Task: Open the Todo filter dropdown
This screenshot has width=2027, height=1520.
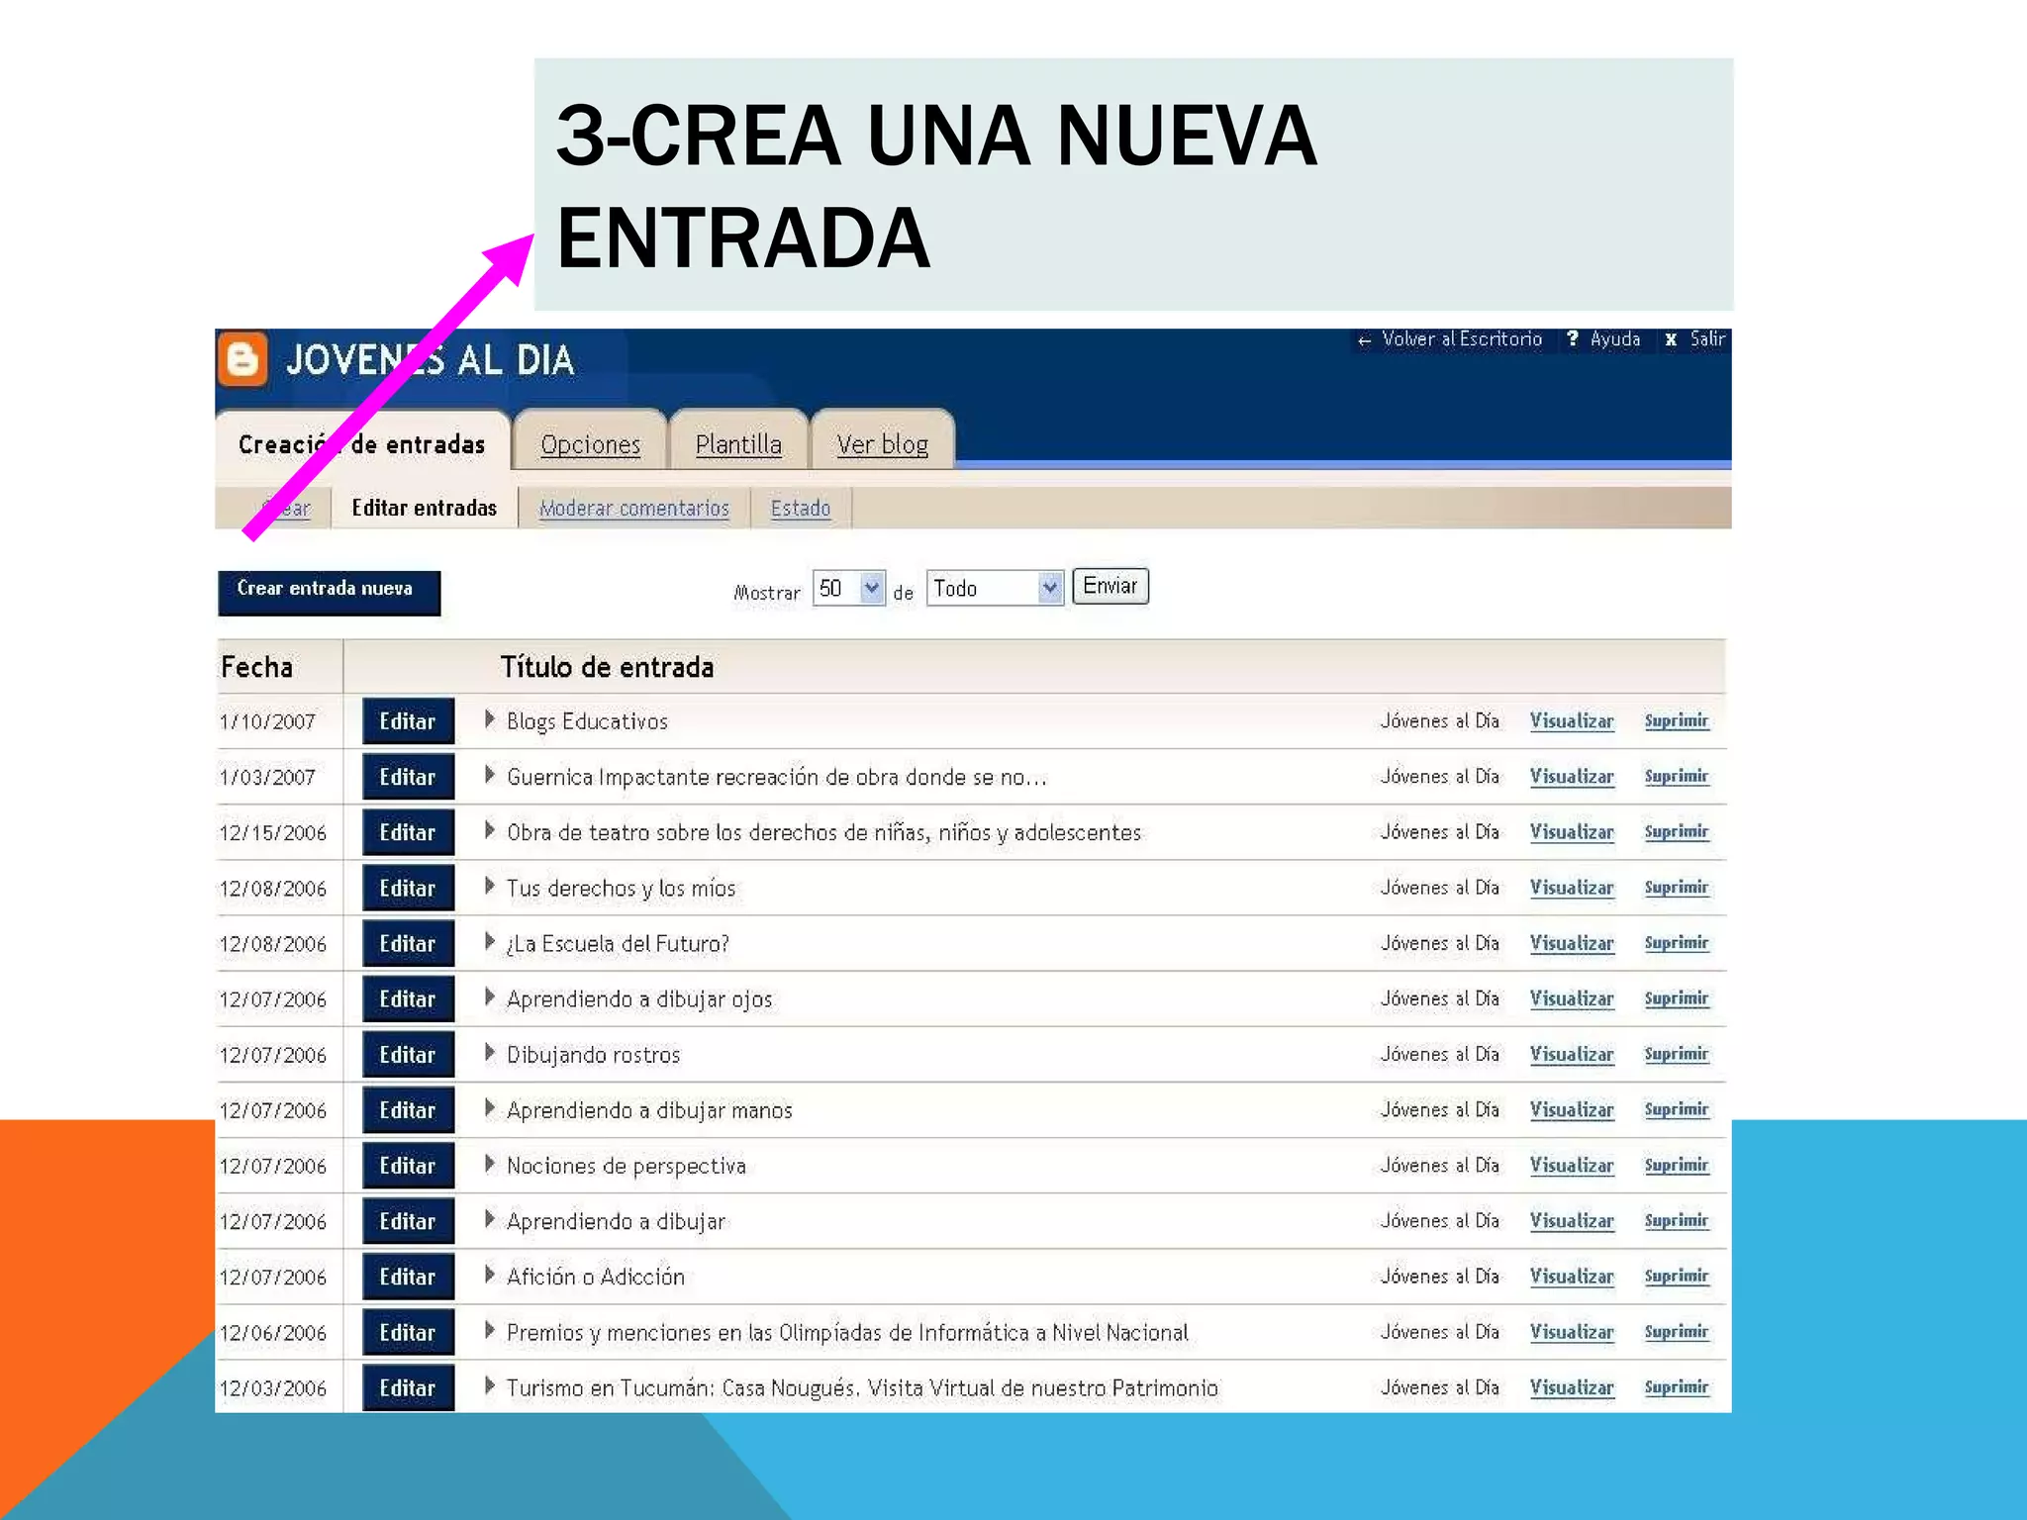Action: coord(995,589)
